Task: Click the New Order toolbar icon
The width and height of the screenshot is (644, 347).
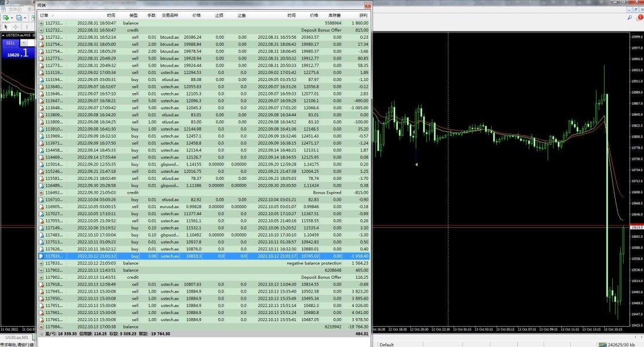Action: tap(6, 17)
